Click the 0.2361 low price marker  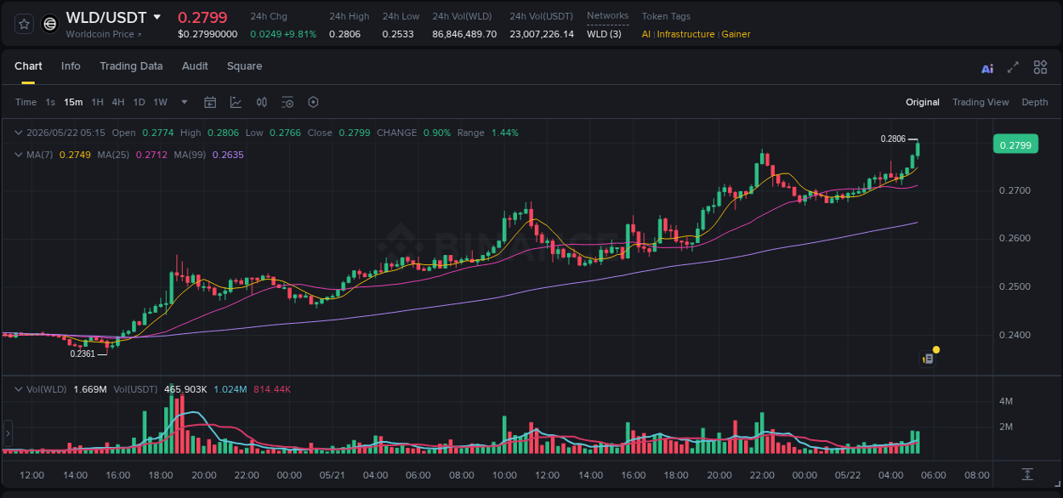point(82,354)
